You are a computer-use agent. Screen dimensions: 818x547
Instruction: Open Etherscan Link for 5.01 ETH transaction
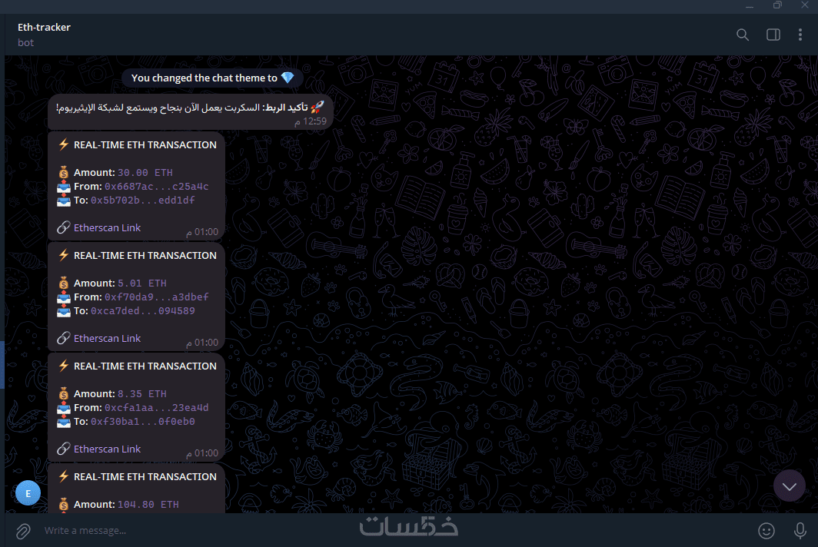point(107,339)
